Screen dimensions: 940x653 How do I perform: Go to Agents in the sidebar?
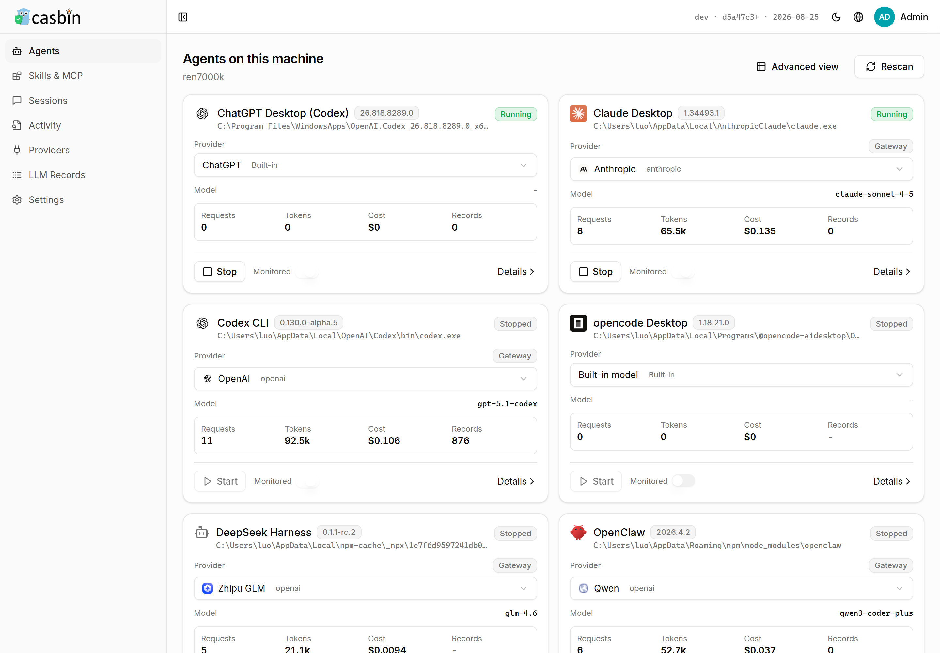coord(83,51)
